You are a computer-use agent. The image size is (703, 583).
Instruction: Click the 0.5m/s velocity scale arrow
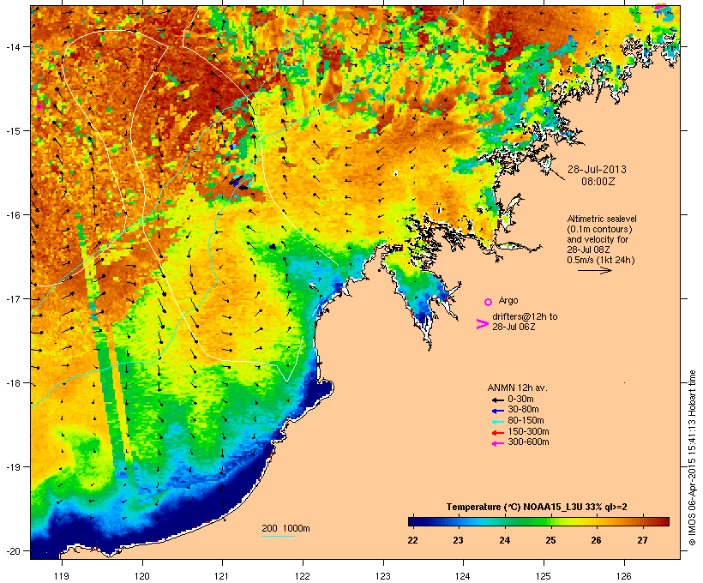tap(595, 270)
